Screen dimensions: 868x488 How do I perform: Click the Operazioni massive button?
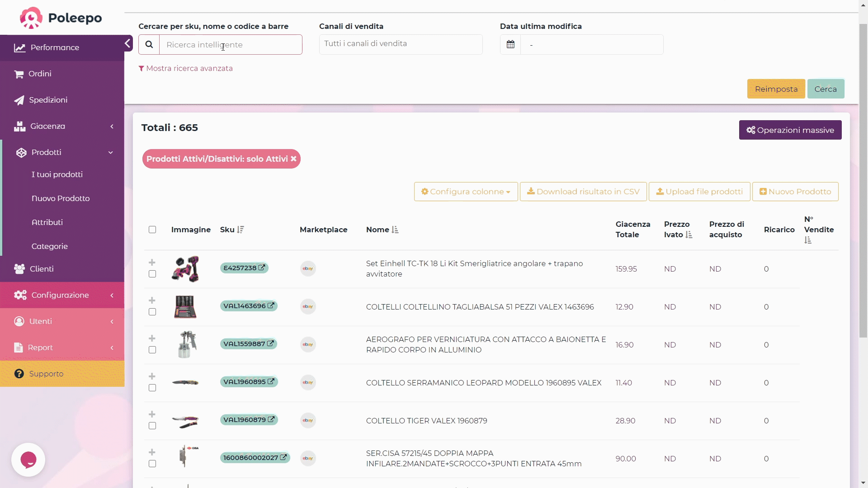pos(790,130)
